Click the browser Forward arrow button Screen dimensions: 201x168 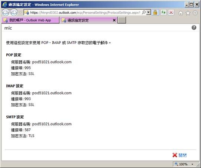coord(14,13)
